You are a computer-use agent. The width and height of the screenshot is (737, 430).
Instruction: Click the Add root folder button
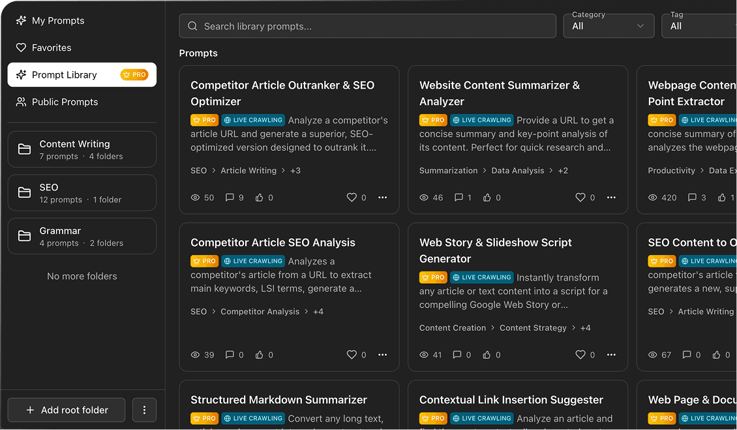67,410
